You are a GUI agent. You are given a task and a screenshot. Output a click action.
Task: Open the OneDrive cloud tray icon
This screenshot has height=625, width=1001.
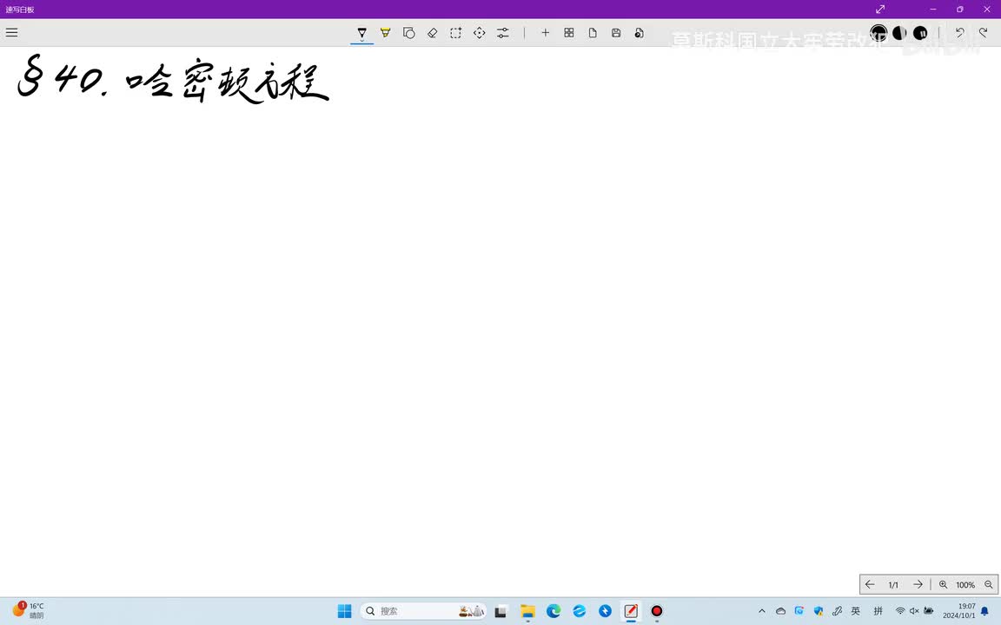tap(780, 611)
